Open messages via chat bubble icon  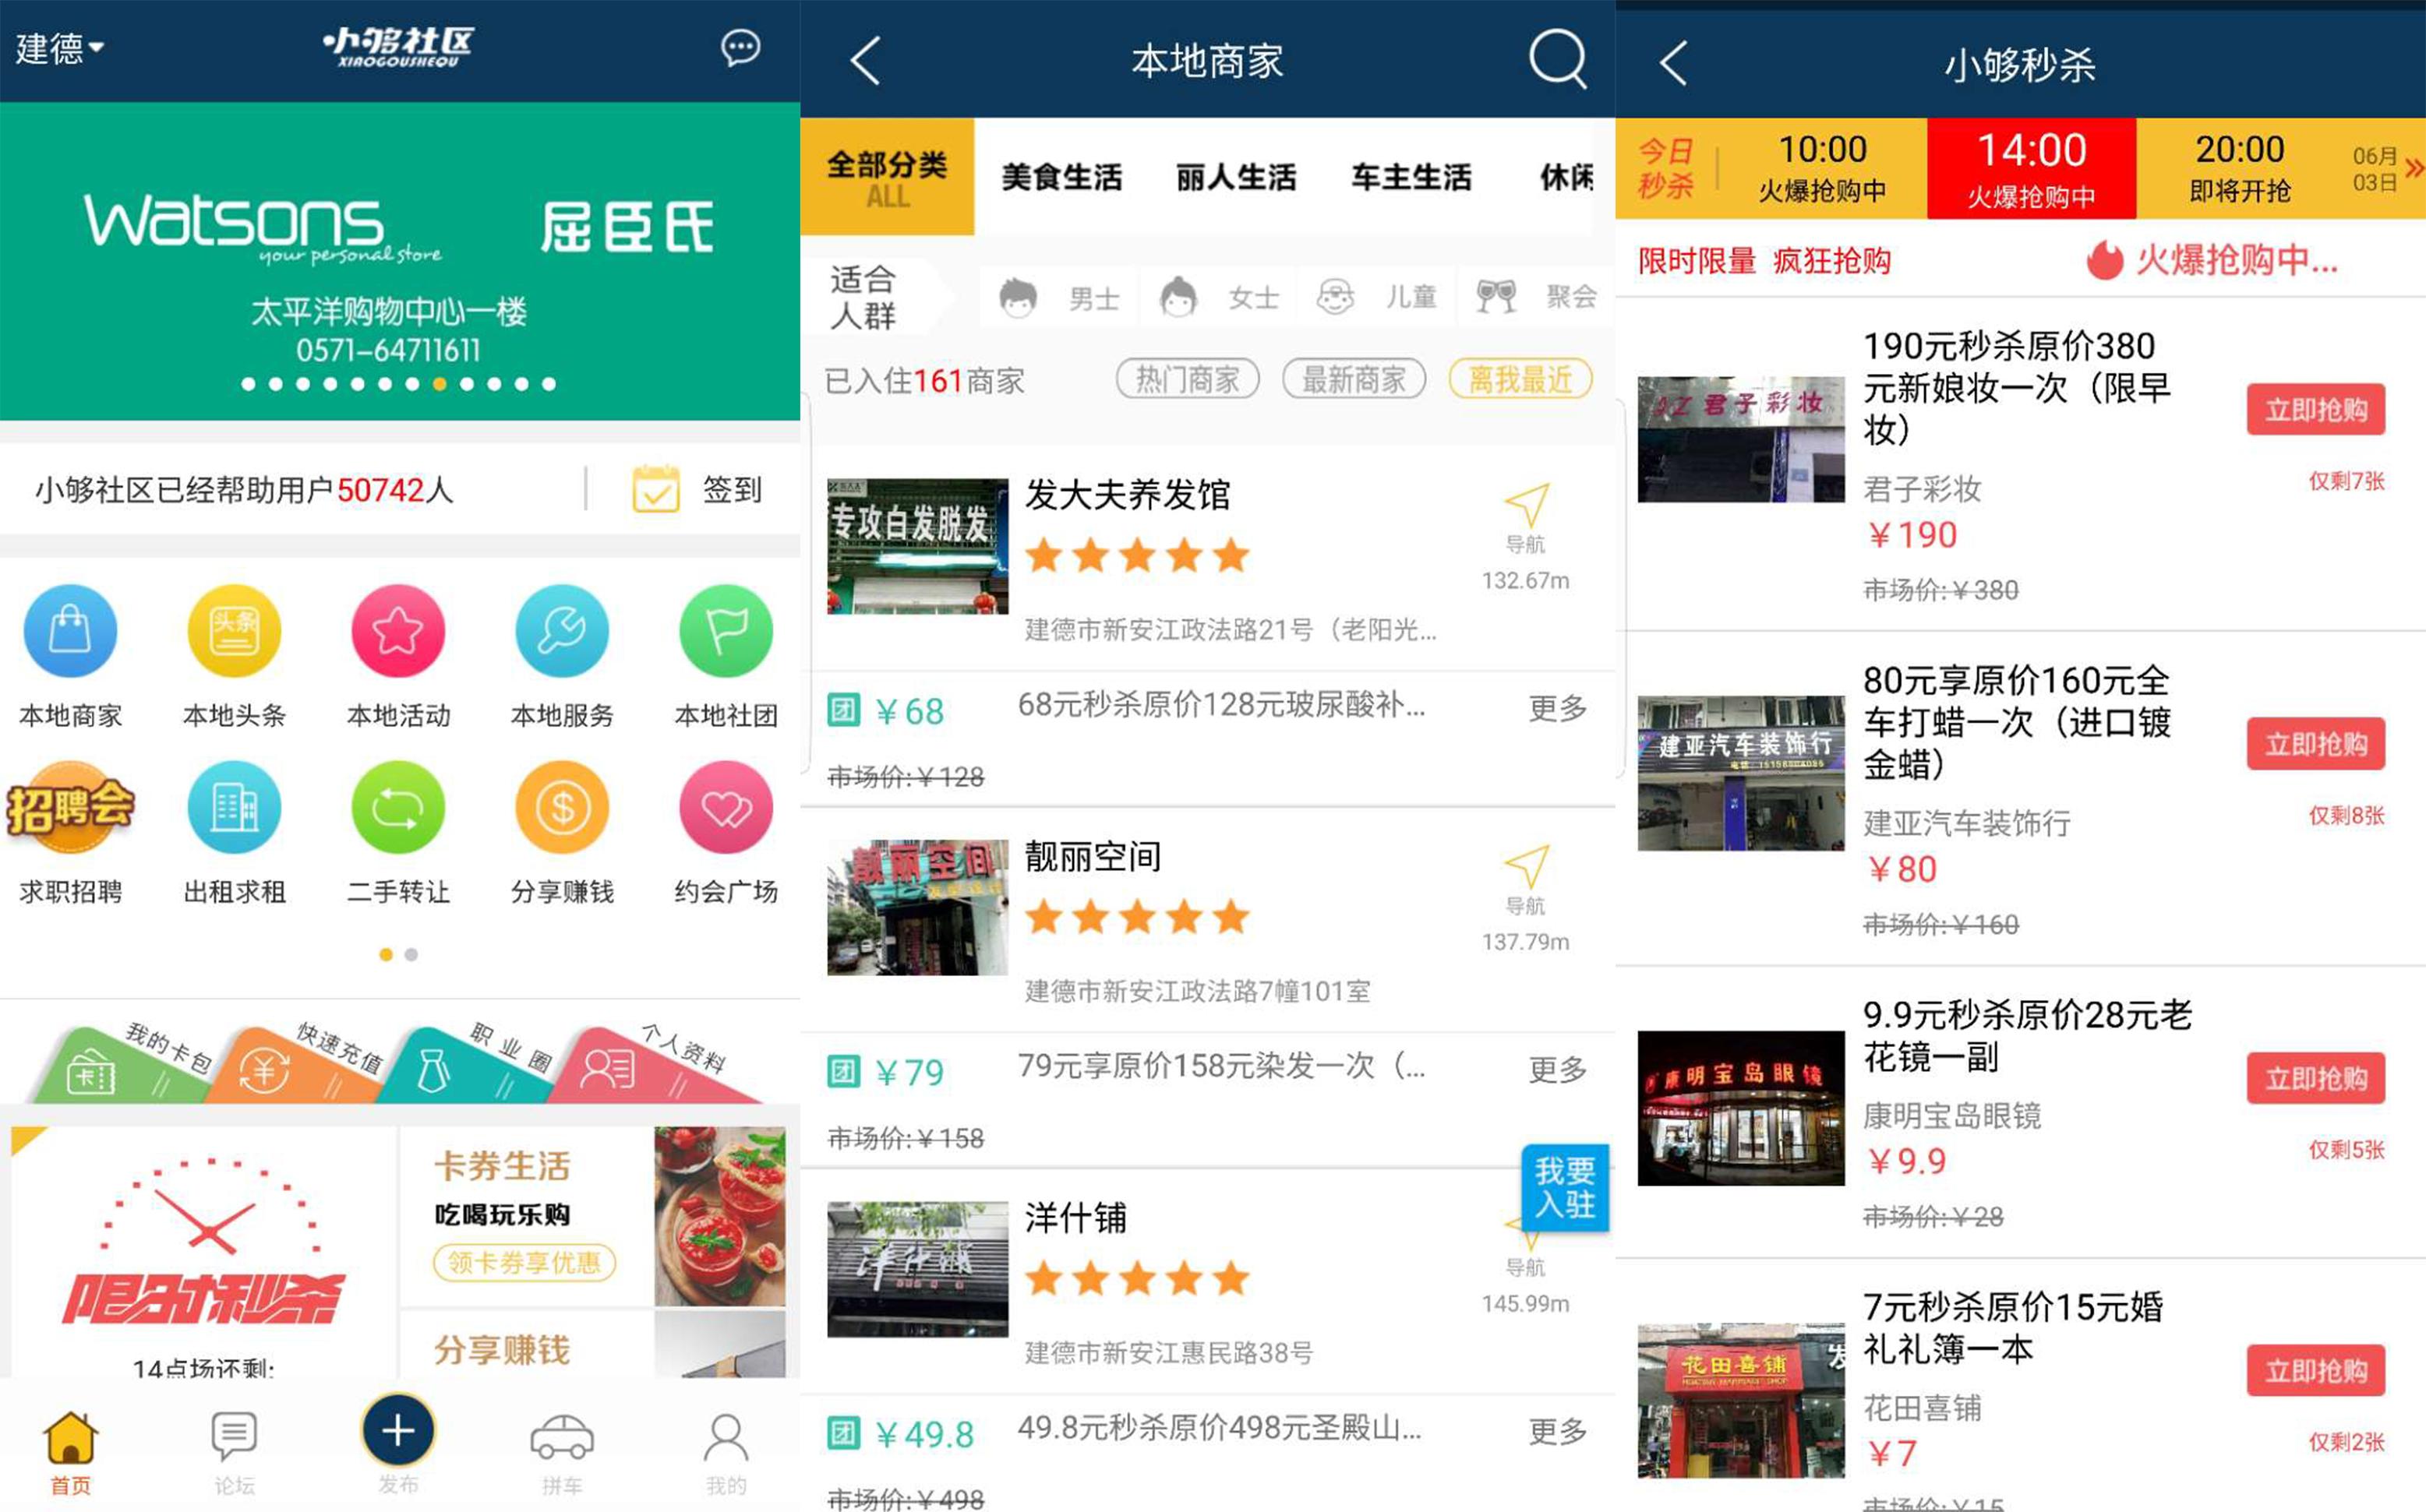point(740,47)
